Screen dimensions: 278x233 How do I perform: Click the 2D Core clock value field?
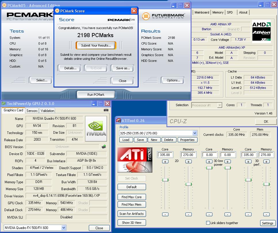pyautogui.click(x=165, y=155)
